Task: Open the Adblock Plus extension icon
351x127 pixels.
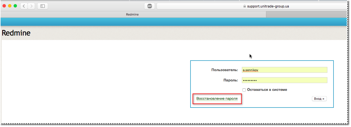Action: click(149, 6)
